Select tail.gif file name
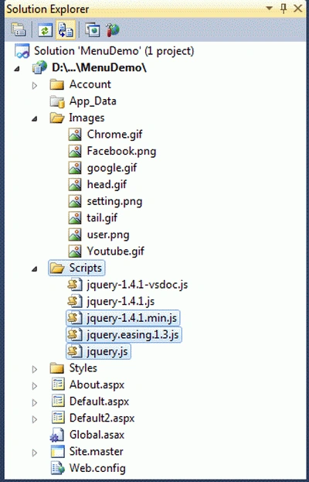309x482 pixels. point(102,218)
